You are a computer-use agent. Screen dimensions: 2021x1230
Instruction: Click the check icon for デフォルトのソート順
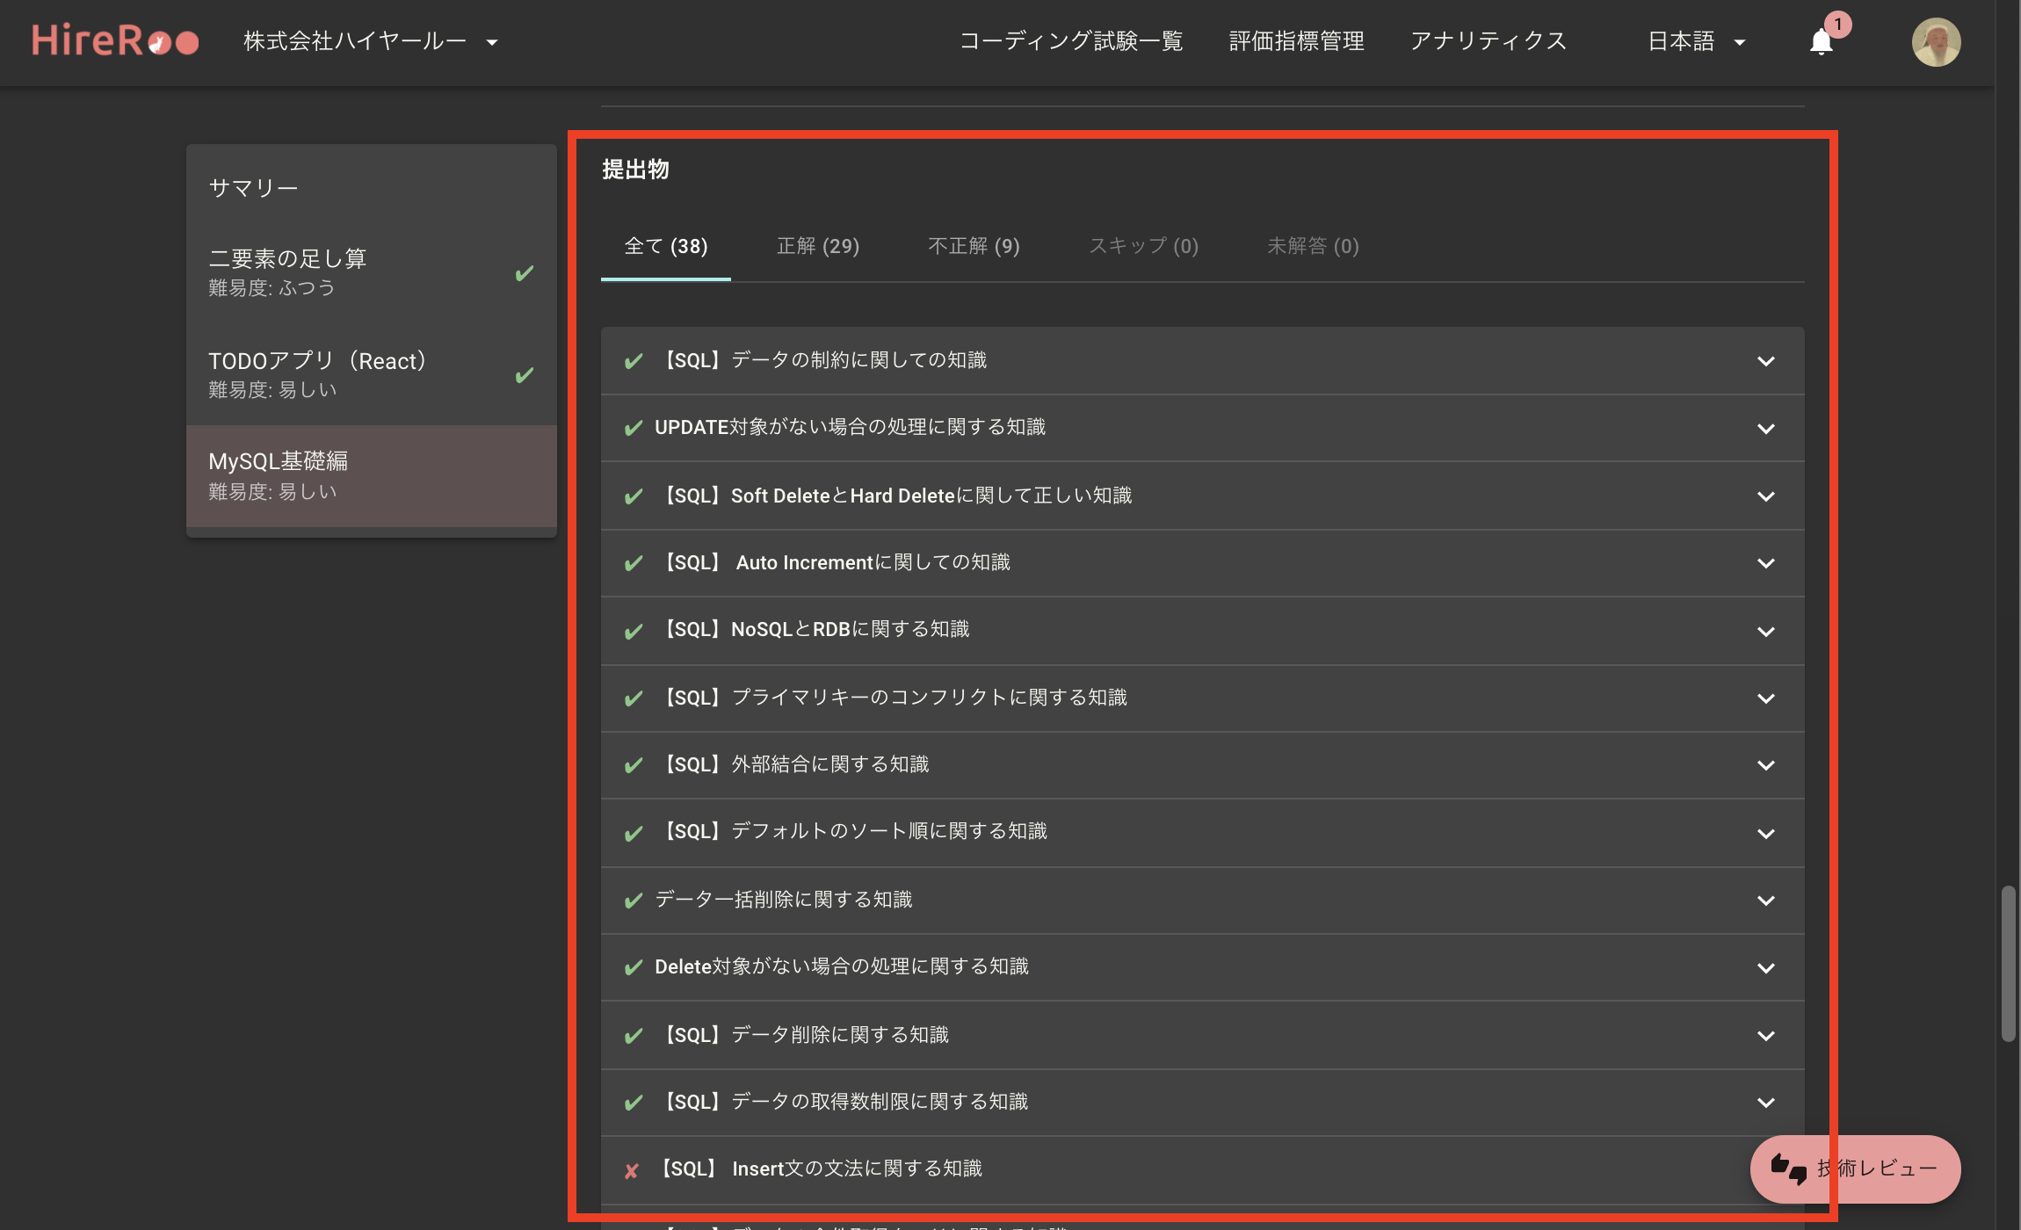point(634,833)
